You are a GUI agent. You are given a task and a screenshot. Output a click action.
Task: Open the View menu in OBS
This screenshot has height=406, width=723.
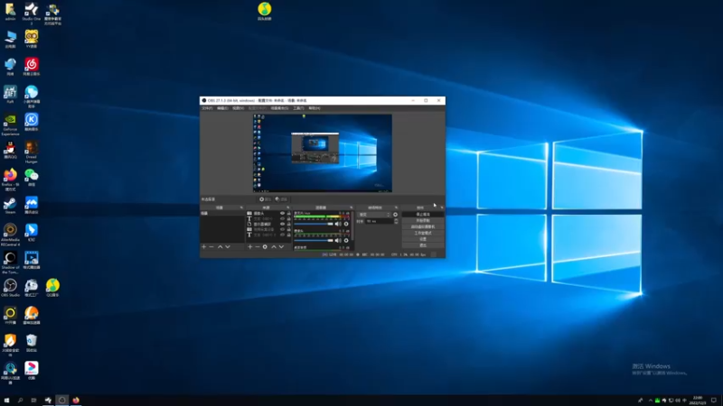coord(238,108)
